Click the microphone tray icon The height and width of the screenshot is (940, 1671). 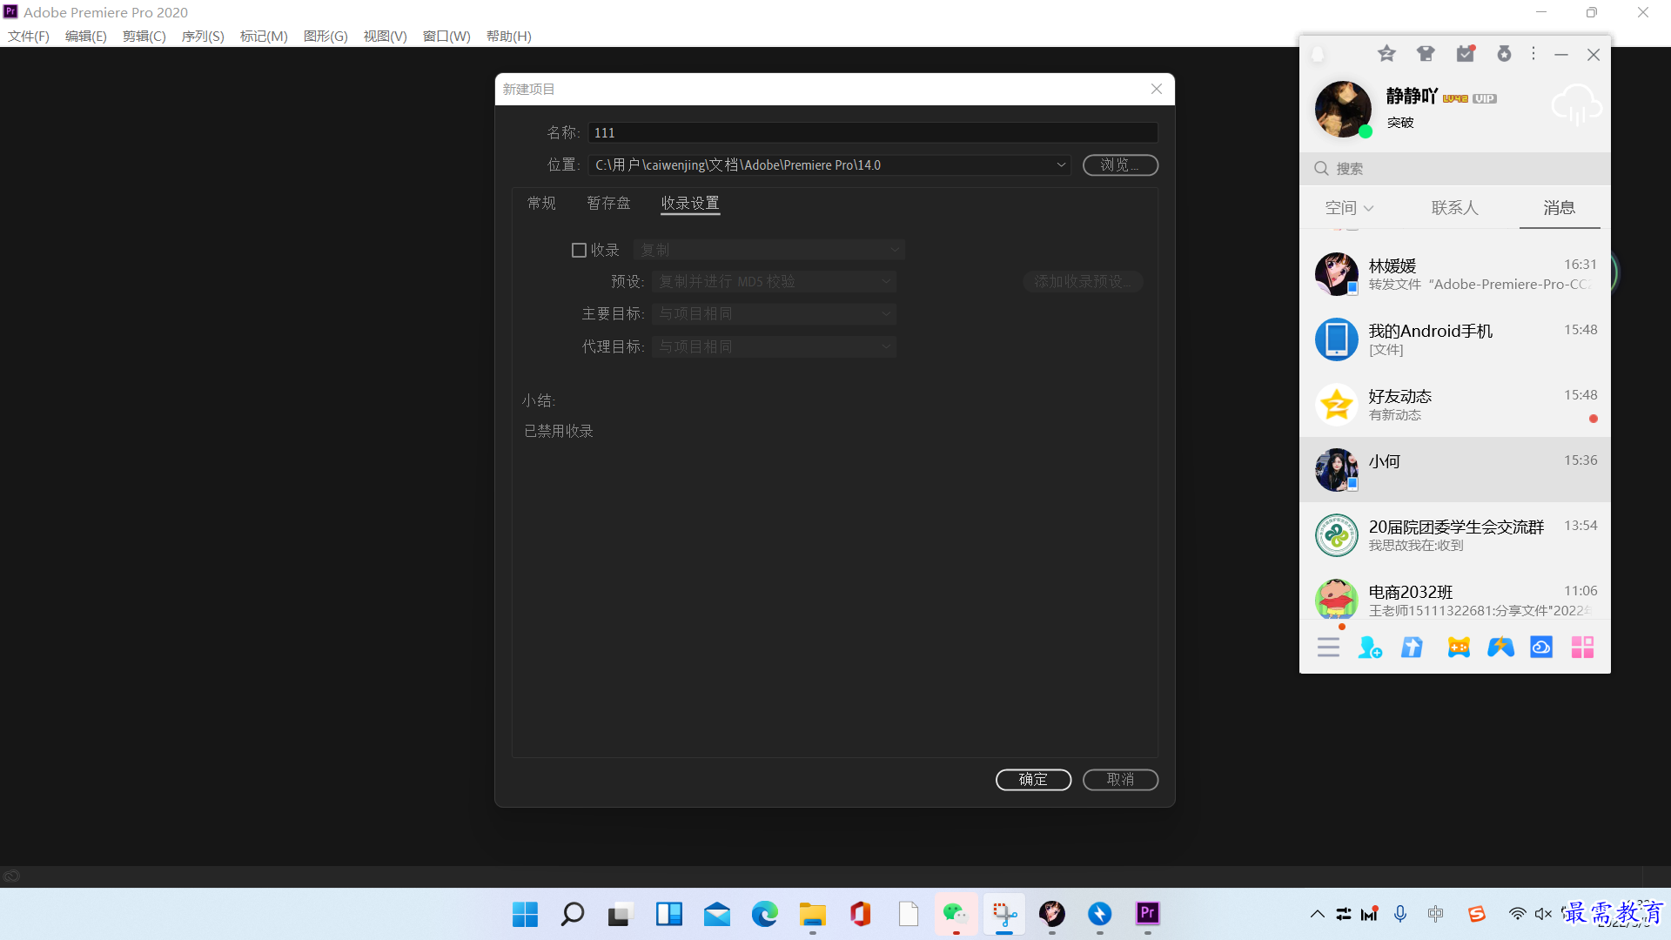tap(1399, 914)
